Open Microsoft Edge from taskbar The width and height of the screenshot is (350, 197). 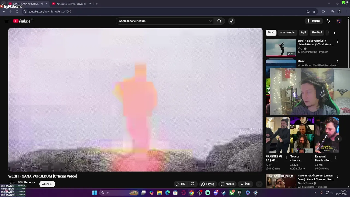(167, 193)
